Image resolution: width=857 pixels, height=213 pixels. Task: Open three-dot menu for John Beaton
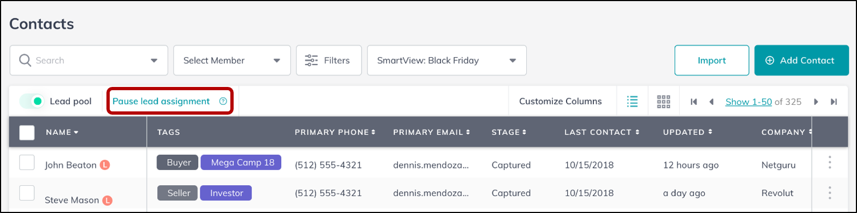(x=830, y=162)
